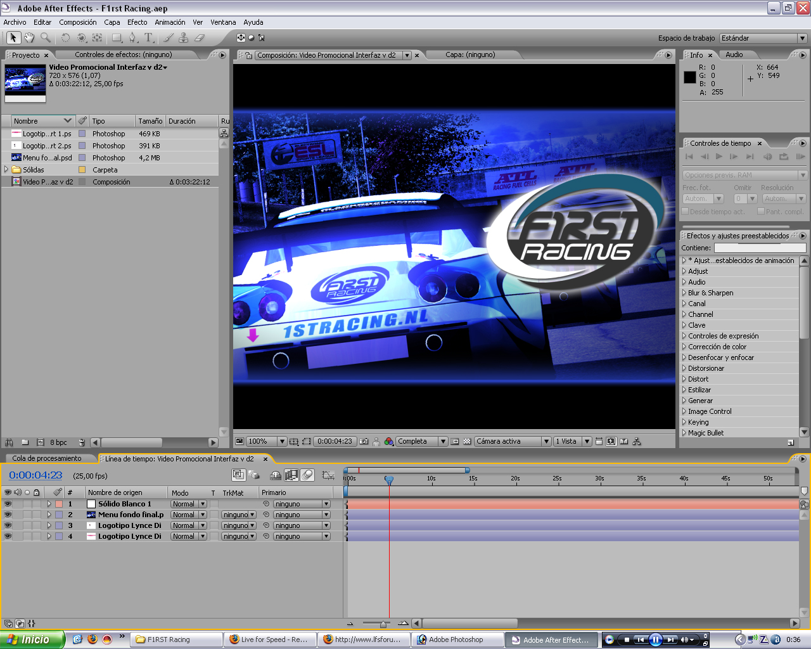Open the 100% magnification dropdown
The height and width of the screenshot is (649, 811).
click(266, 442)
